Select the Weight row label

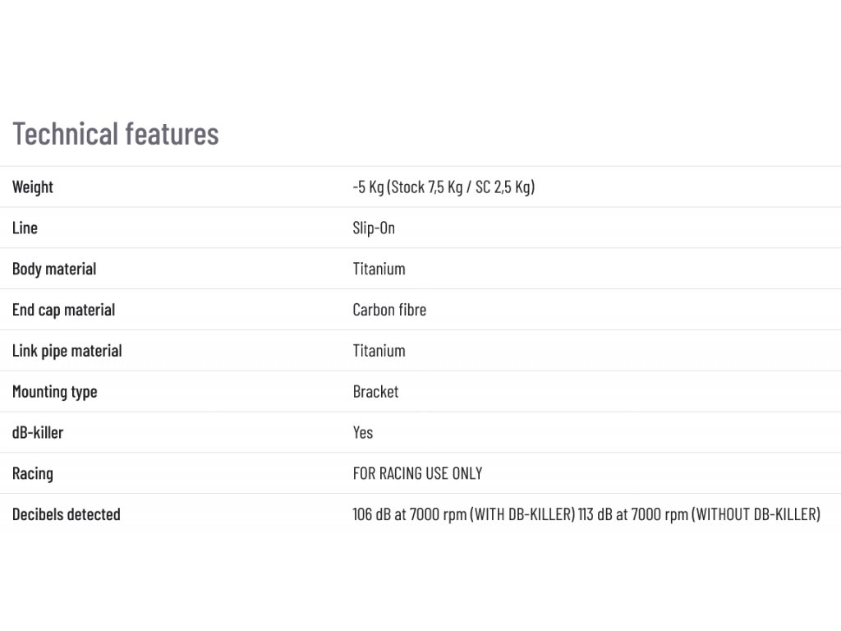(x=33, y=187)
